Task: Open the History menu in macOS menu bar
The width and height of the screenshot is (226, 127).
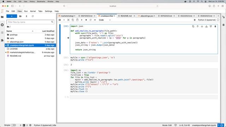Action: point(32,1)
